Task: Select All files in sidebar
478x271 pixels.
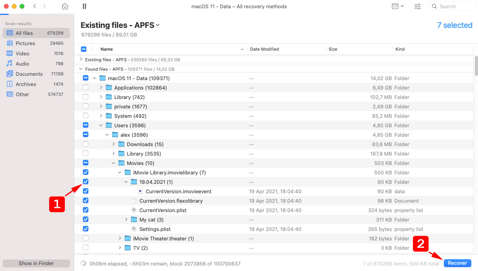Action: (36, 33)
